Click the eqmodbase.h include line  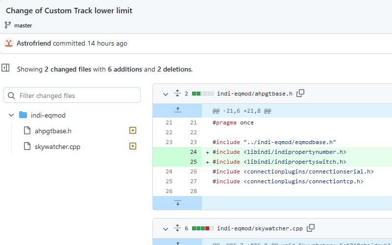(274, 142)
